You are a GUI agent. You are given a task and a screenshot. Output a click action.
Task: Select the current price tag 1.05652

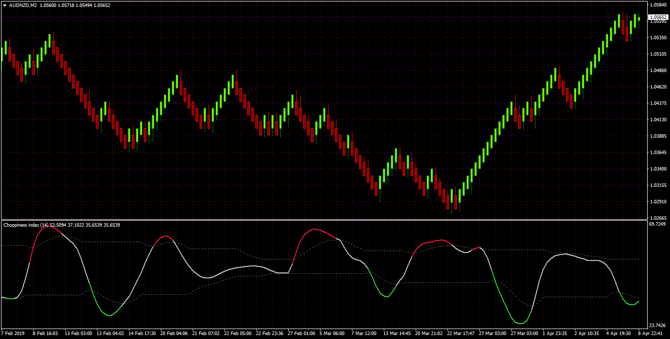point(659,17)
